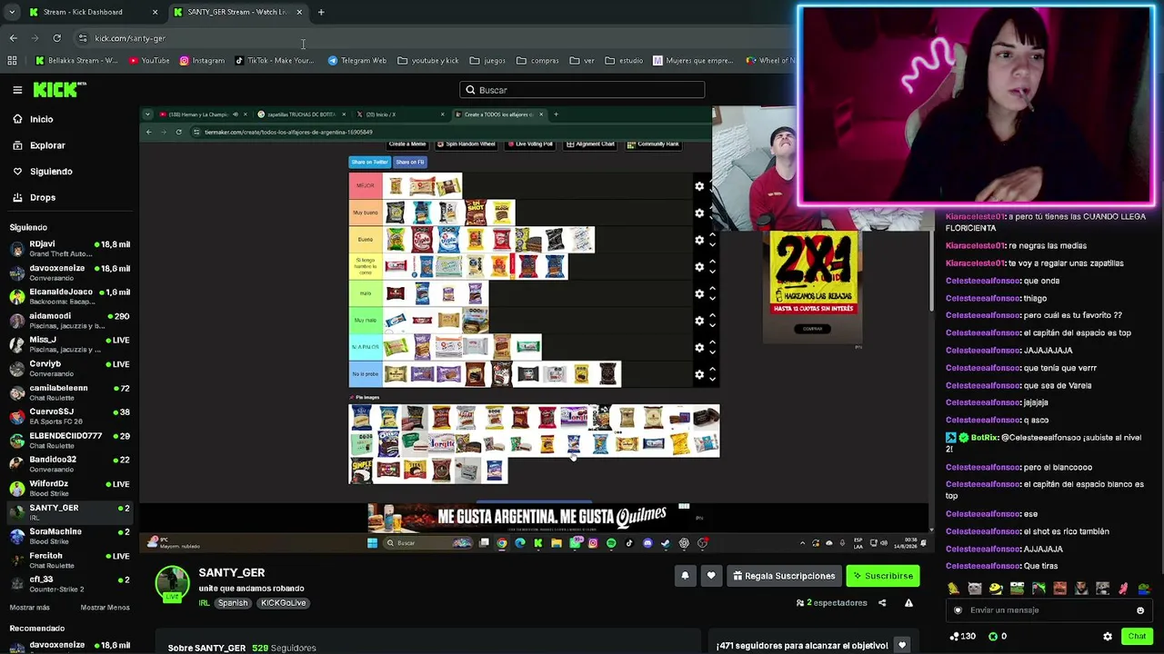Open the YouTube bookmark
Screen dimensions: 1164x654
click(149, 61)
